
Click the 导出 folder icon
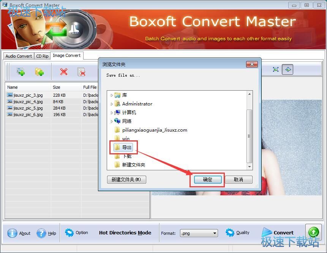coord(117,147)
